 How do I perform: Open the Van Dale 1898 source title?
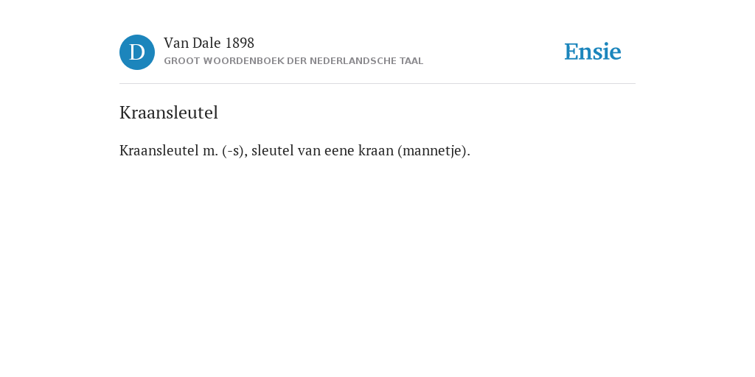pos(209,43)
